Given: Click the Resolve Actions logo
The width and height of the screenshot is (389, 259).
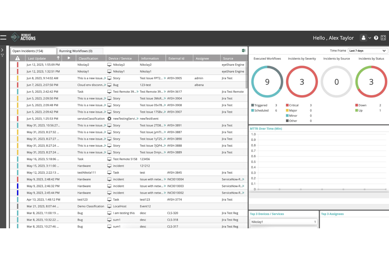Looking at the screenshot, I should click(x=23, y=37).
